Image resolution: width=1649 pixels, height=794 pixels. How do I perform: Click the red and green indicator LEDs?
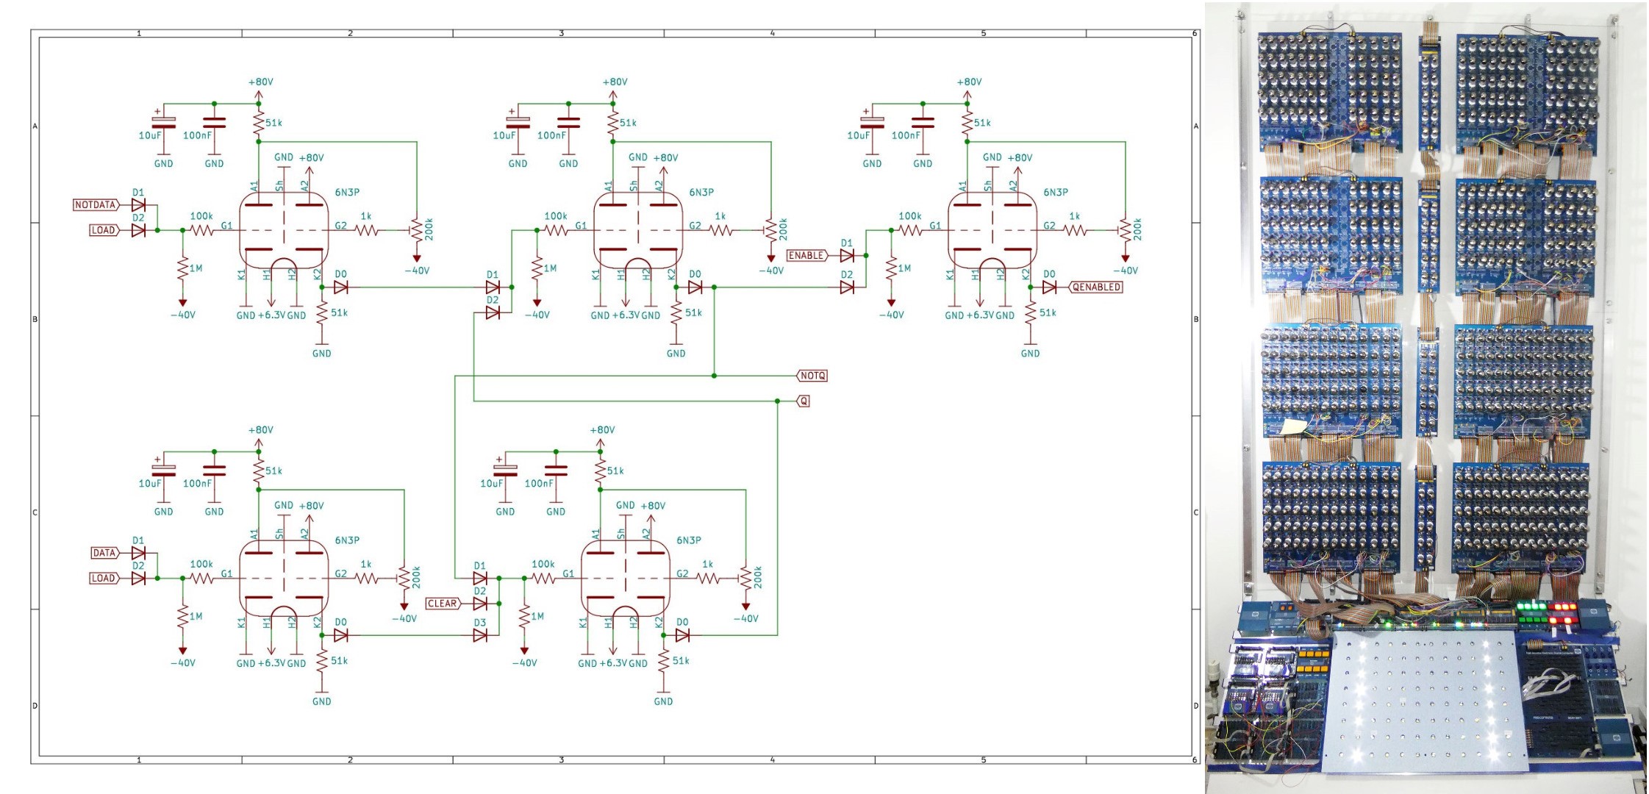tap(1546, 612)
